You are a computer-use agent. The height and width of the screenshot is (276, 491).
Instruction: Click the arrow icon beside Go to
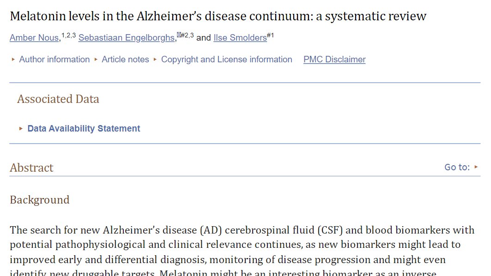click(476, 167)
